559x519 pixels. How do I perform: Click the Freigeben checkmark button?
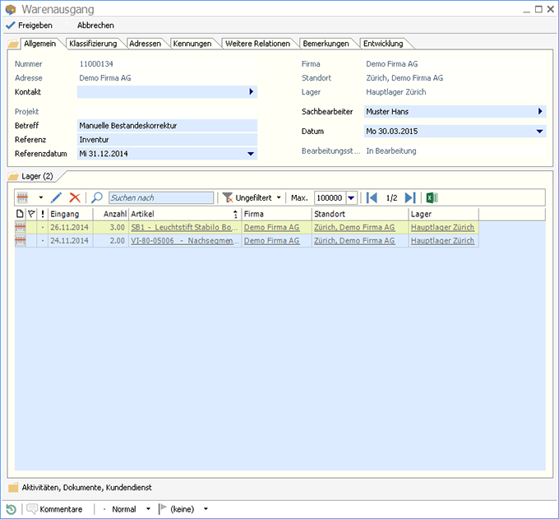point(29,25)
